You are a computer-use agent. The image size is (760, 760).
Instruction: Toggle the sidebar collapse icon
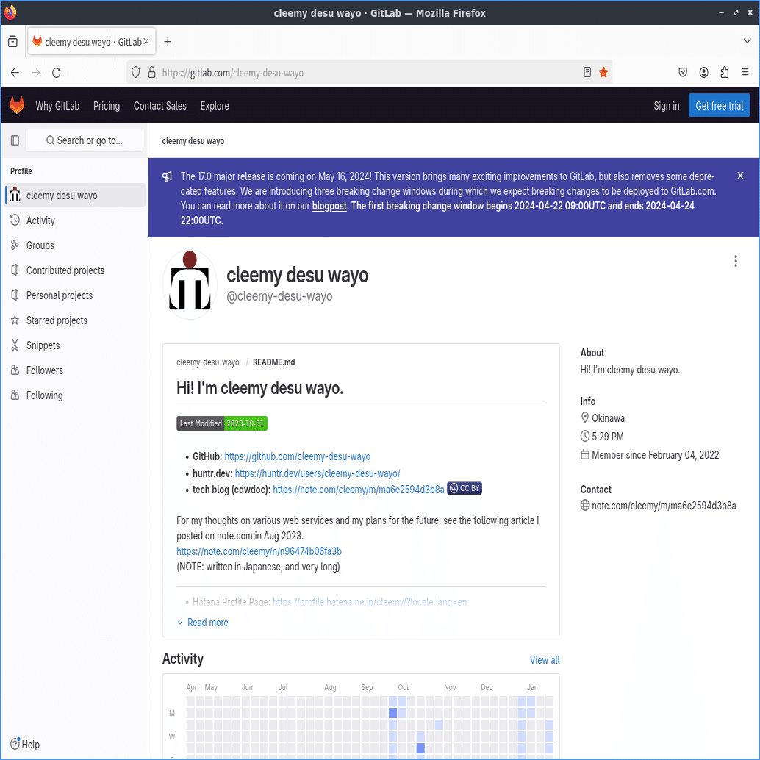(x=15, y=140)
